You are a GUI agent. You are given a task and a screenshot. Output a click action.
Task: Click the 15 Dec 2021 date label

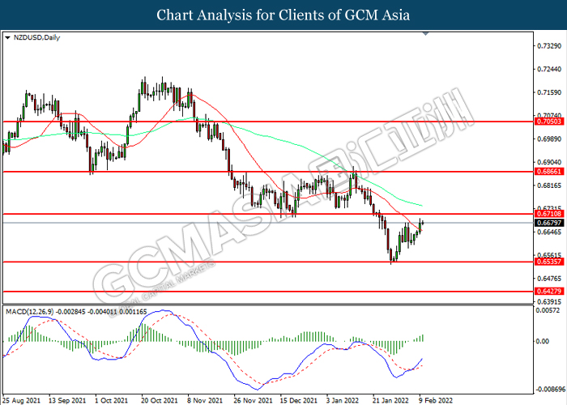(x=299, y=400)
